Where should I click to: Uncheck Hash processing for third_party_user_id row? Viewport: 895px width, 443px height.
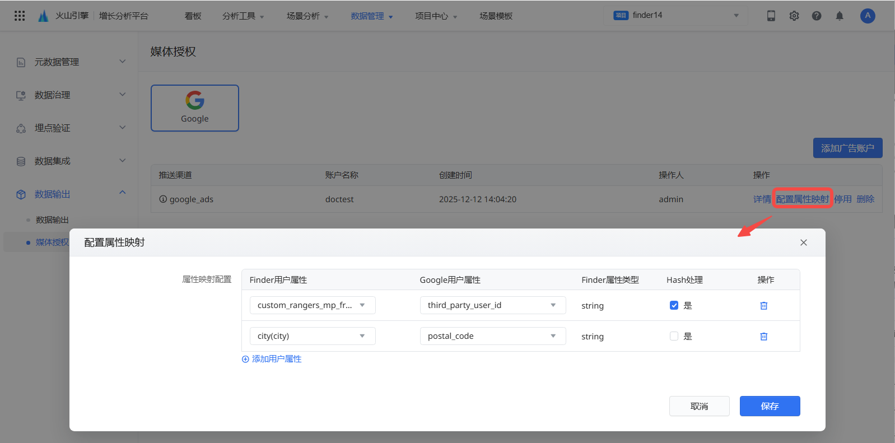[674, 305]
